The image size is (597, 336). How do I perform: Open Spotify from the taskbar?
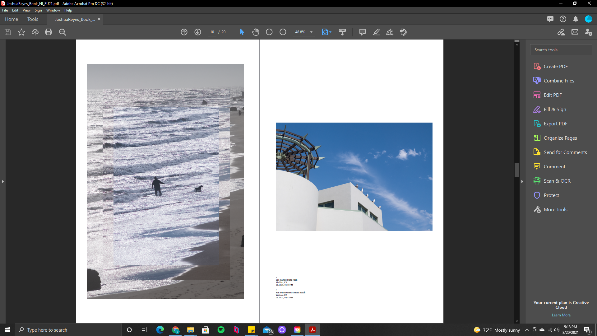221,330
